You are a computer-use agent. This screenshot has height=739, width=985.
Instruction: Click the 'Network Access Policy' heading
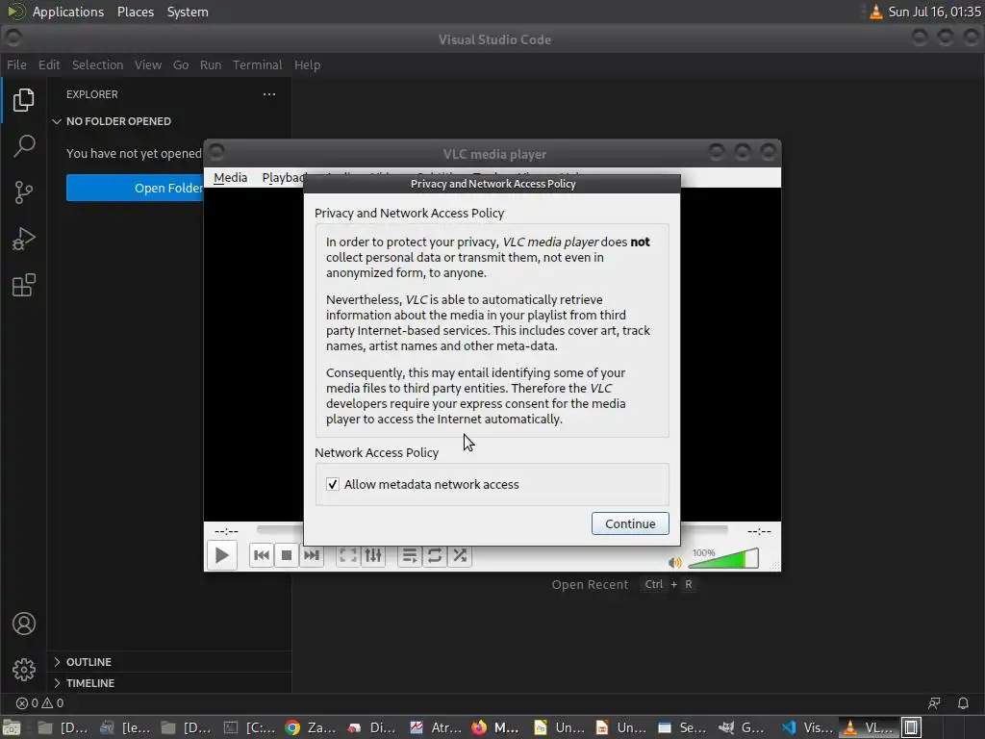pyautogui.click(x=376, y=452)
